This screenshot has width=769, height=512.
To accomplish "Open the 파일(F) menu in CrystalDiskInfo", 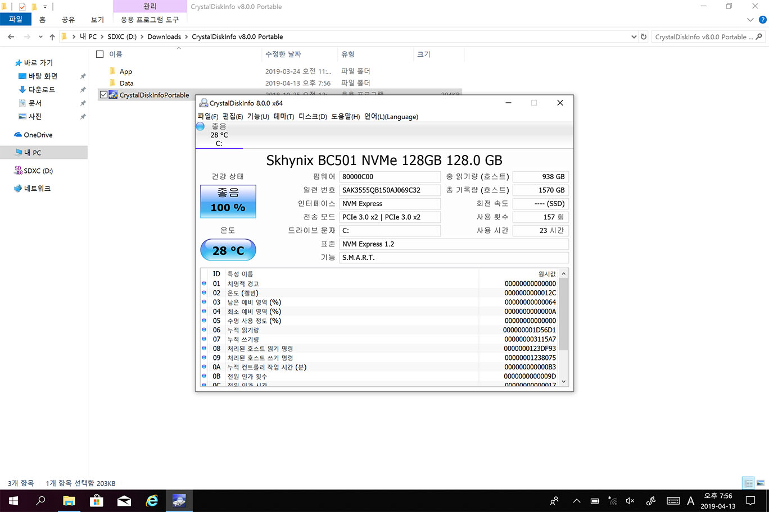I will pos(207,116).
